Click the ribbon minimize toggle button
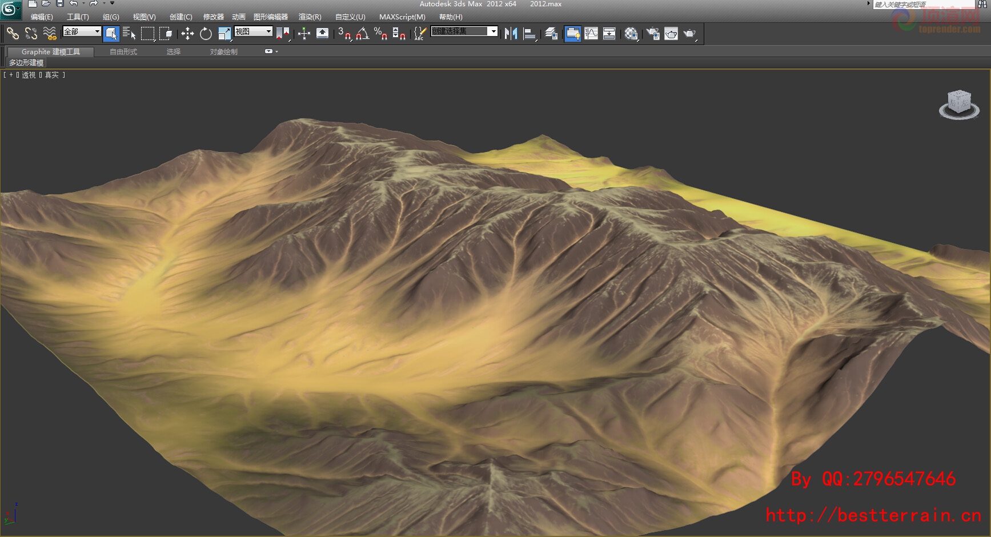Screen dimensions: 991x537 [x=268, y=51]
